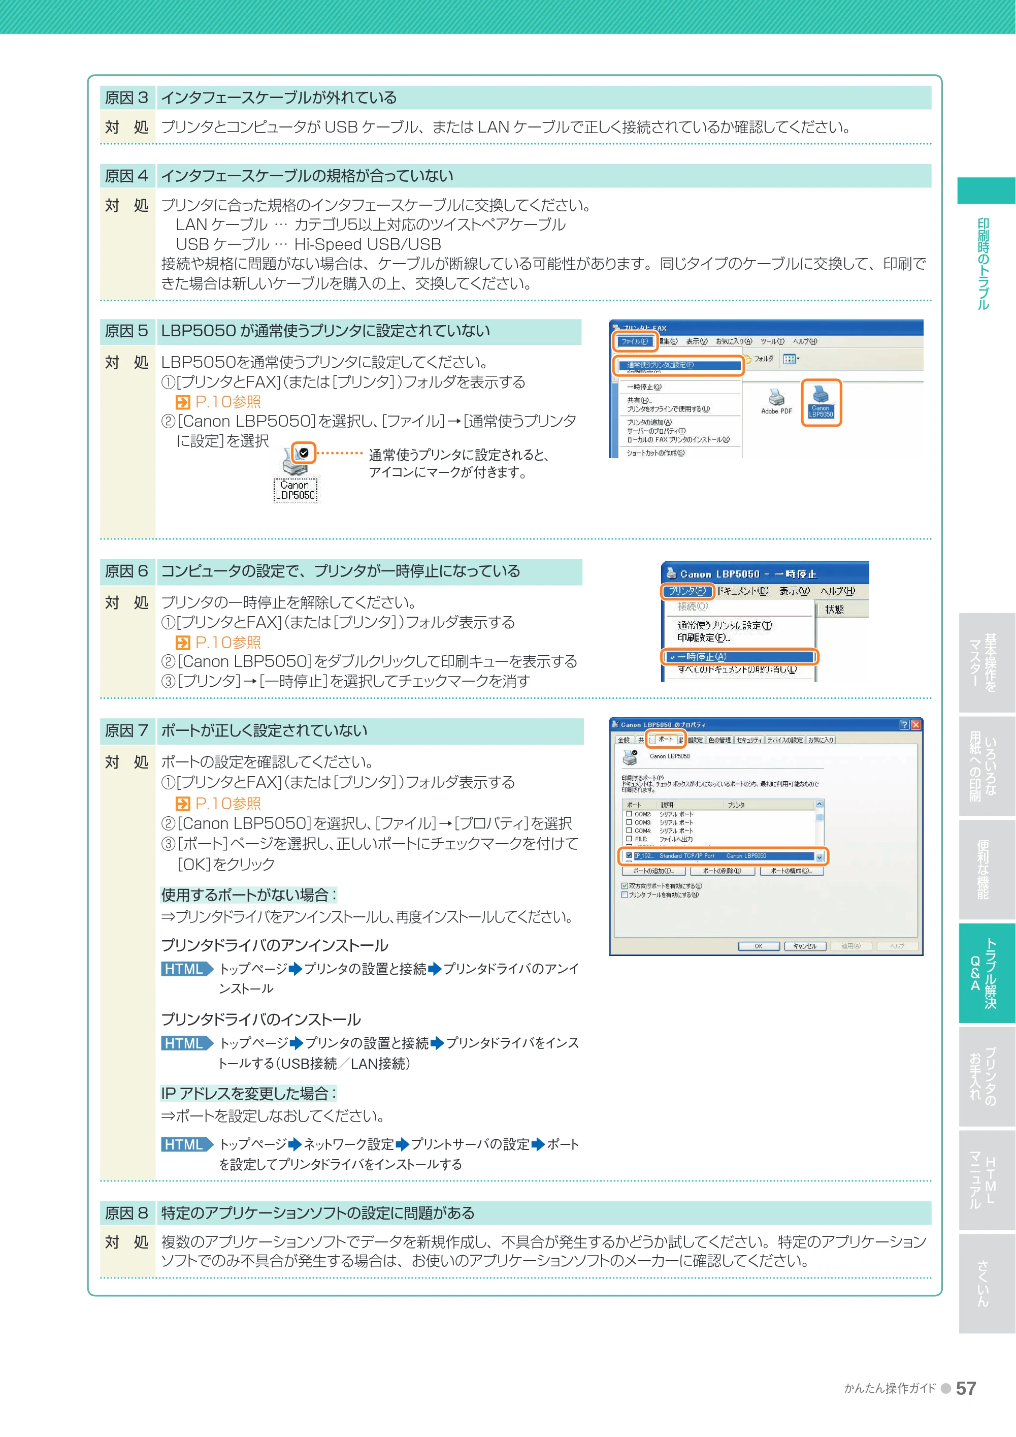The image size is (1016, 1437).
Task: Click ポートの削除(D) button
Action: 722,871
